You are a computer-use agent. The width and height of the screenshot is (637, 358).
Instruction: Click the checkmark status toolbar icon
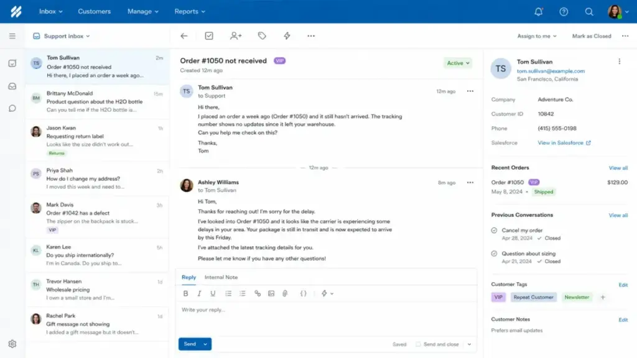[x=209, y=35]
